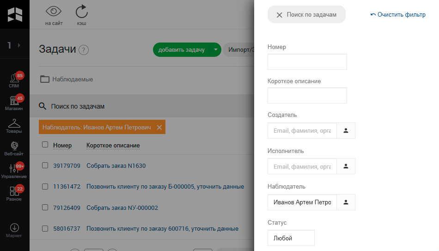Open the Магазин sidebar section
The height and width of the screenshot is (251, 439).
tap(14, 103)
